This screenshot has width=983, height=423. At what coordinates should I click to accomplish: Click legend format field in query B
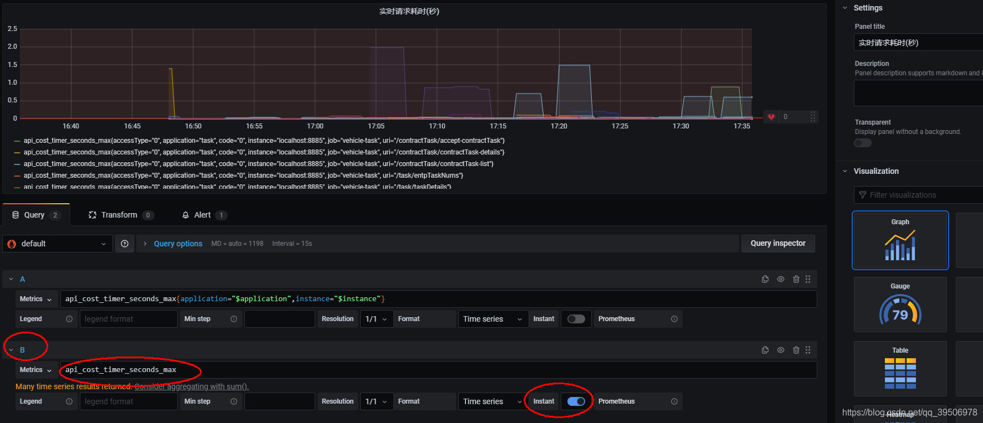pos(129,401)
